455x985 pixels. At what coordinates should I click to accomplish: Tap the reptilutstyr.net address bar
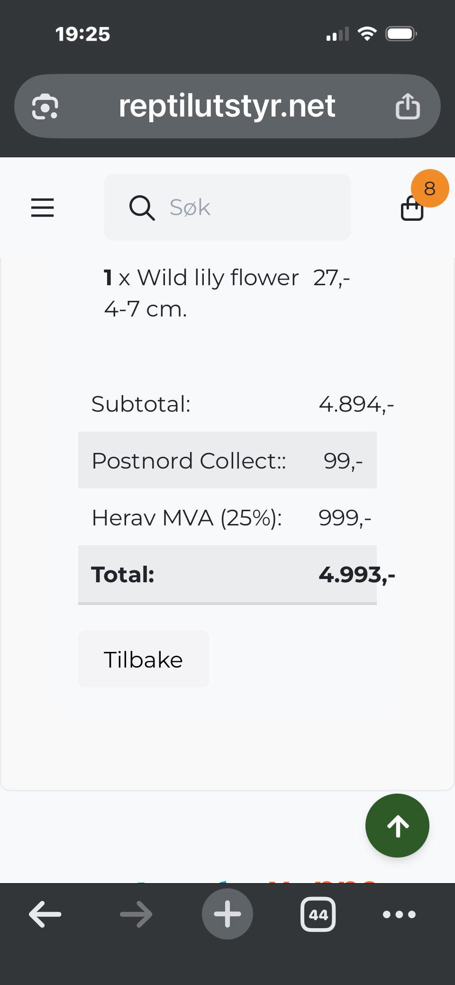pos(227,106)
